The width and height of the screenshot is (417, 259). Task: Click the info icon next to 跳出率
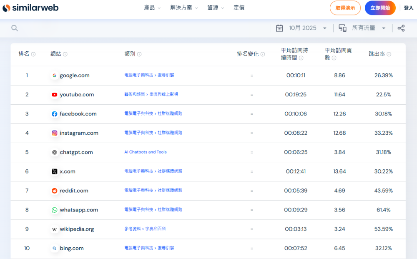click(389, 54)
